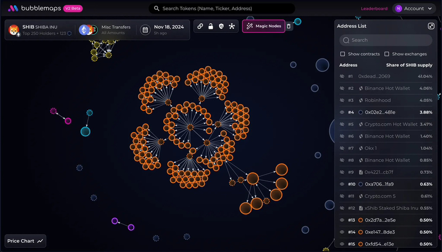This screenshot has width=442, height=252.
Task: Toggle visibility of #1 0xdead...2069
Action: point(342,76)
